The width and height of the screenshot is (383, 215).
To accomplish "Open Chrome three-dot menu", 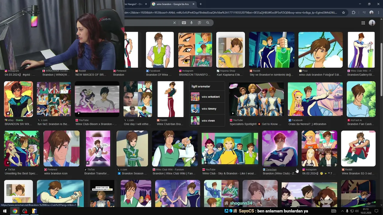I will (379, 13).
